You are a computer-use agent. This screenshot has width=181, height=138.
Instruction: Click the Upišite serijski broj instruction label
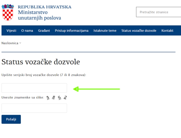44,75
